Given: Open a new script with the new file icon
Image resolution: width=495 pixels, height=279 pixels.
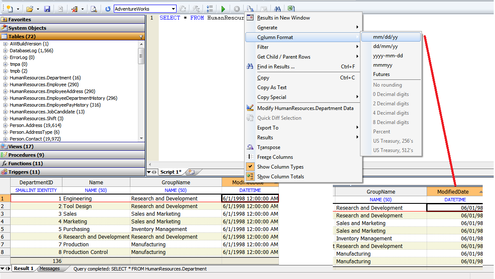Looking at the screenshot, I should click(9, 8).
